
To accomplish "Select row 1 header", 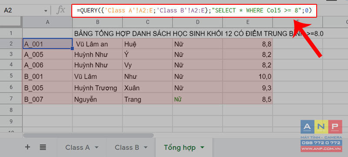I will pyautogui.click(x=11, y=33).
